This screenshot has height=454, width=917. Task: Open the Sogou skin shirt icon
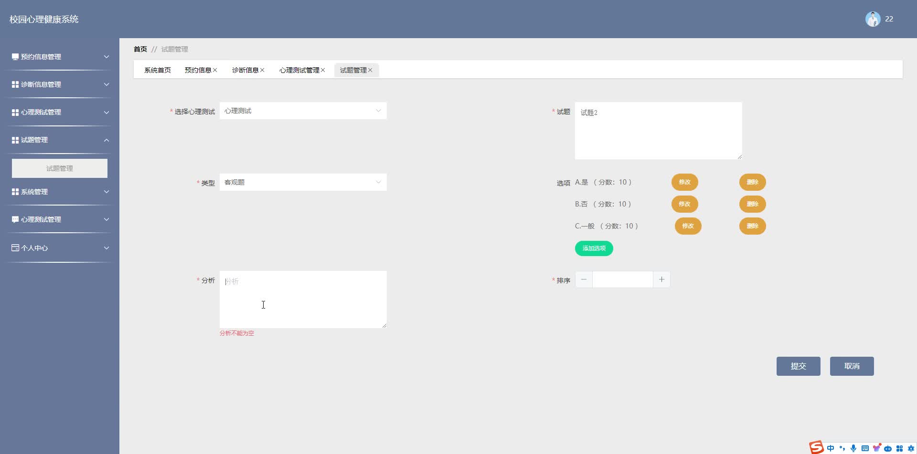(876, 448)
